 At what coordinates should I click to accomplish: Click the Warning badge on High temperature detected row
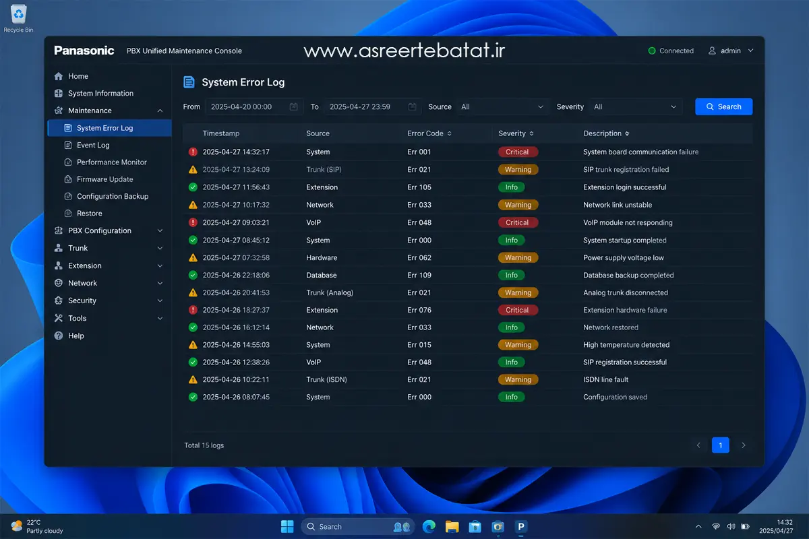tap(518, 345)
